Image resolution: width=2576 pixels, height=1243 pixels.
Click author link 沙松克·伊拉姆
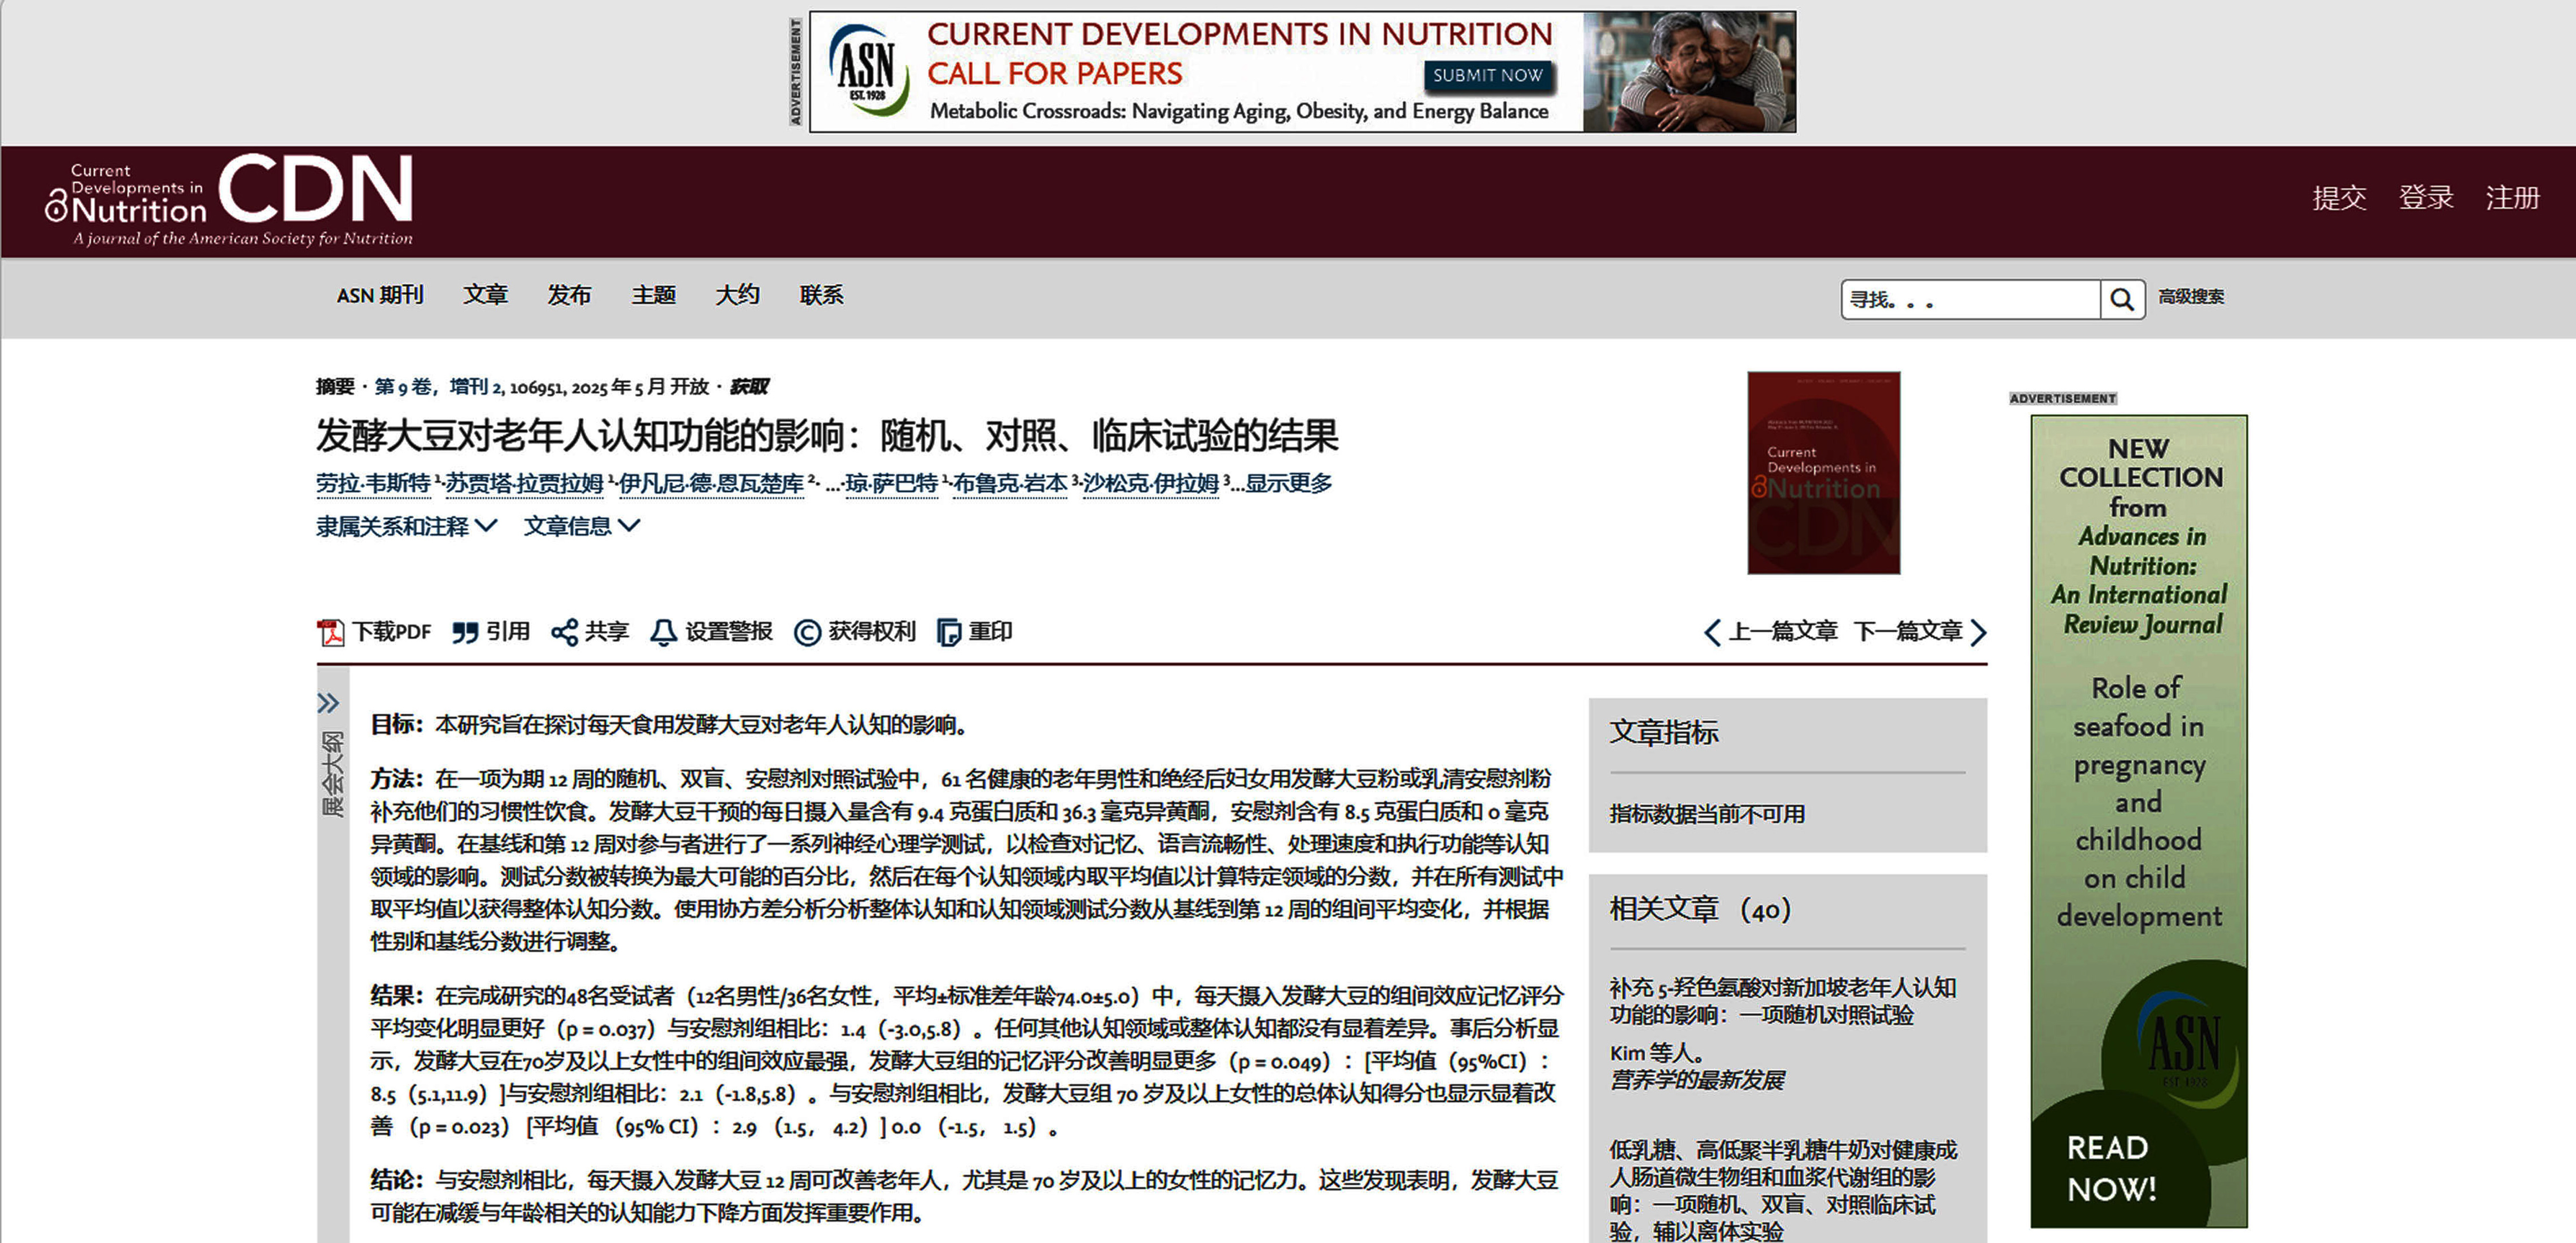1151,484
